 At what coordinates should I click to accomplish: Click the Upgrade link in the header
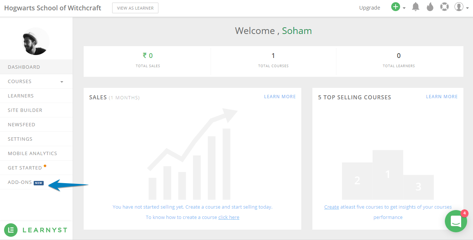click(x=369, y=8)
